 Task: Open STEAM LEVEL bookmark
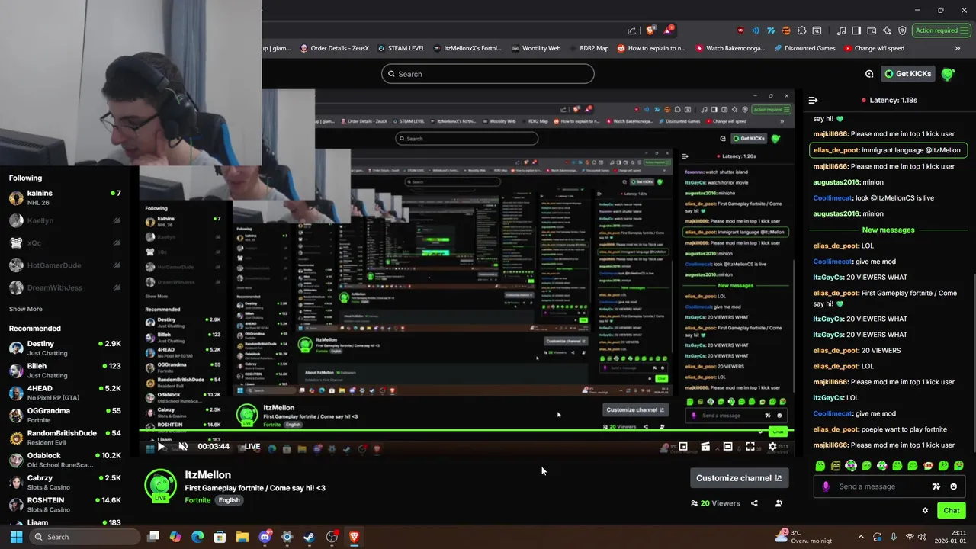point(400,48)
